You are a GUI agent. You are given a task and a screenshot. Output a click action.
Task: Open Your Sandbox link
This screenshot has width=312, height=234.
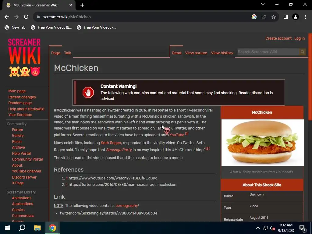[20, 115]
